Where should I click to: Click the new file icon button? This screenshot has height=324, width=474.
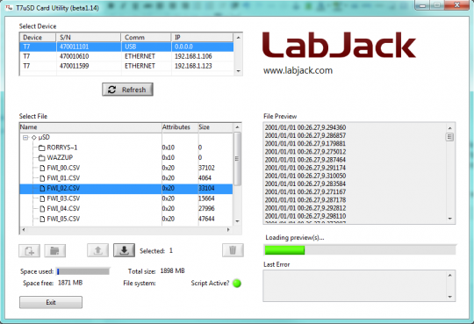29,250
